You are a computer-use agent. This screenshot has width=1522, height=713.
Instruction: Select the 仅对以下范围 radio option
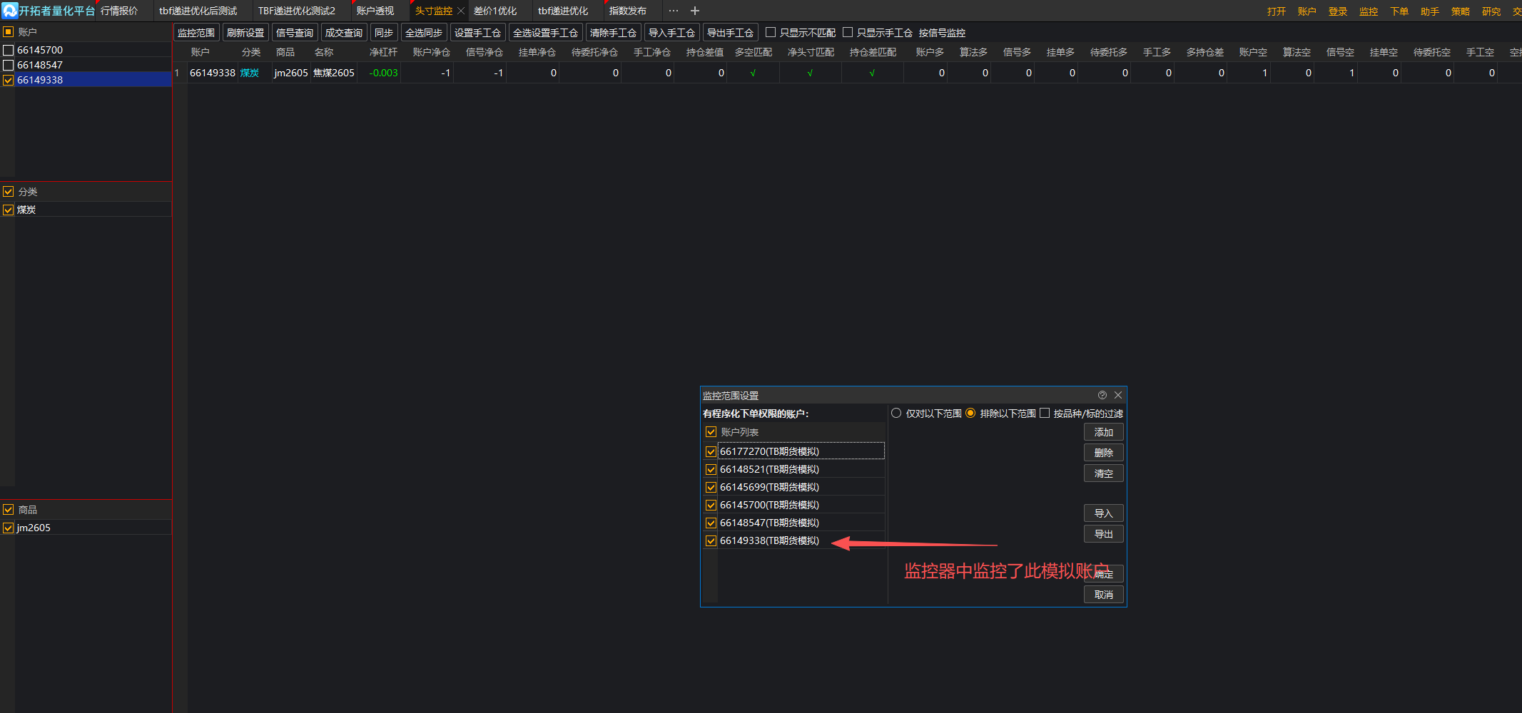click(x=896, y=414)
